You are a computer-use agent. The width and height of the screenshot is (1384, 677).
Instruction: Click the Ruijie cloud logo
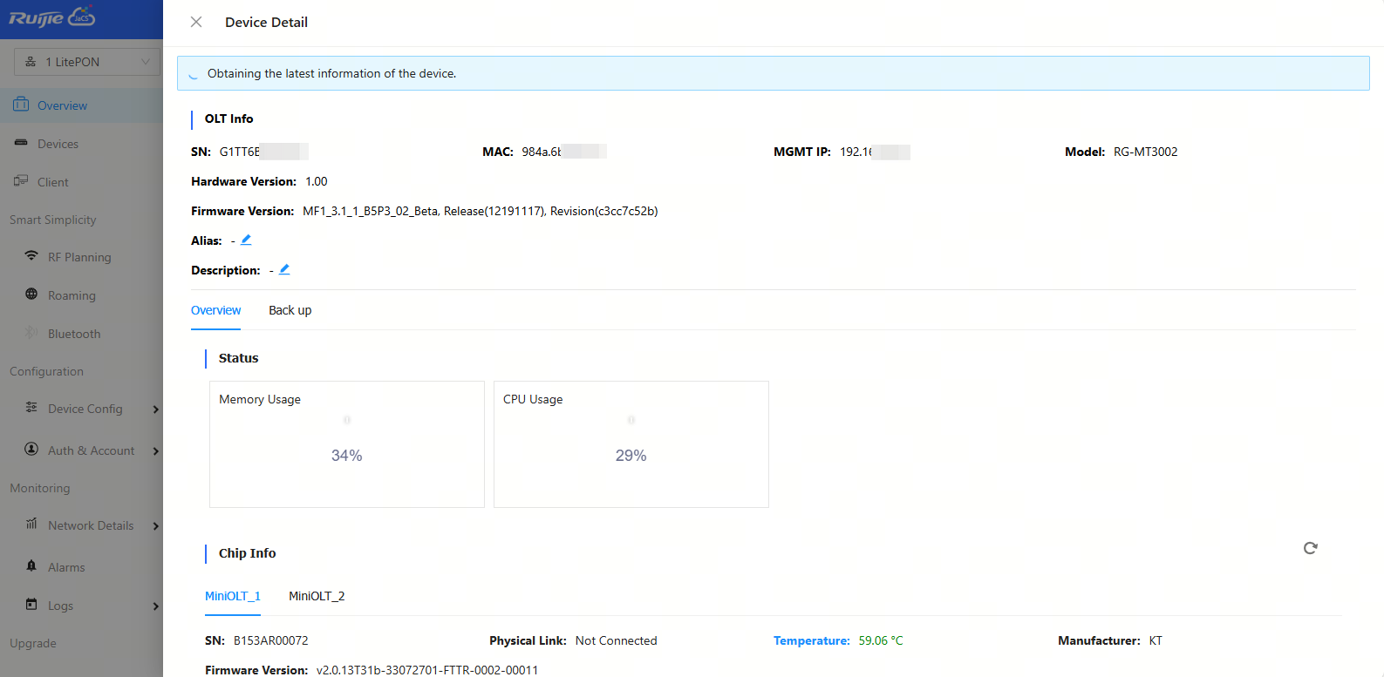click(x=52, y=18)
